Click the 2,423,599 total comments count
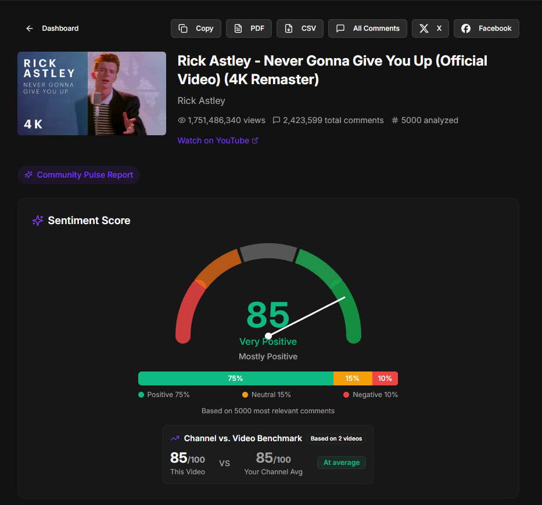542x505 pixels. click(x=333, y=120)
